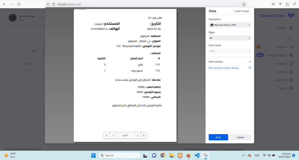Go back with the browser back arrow
Screen dimensions: 299x160
[x=5, y=4]
